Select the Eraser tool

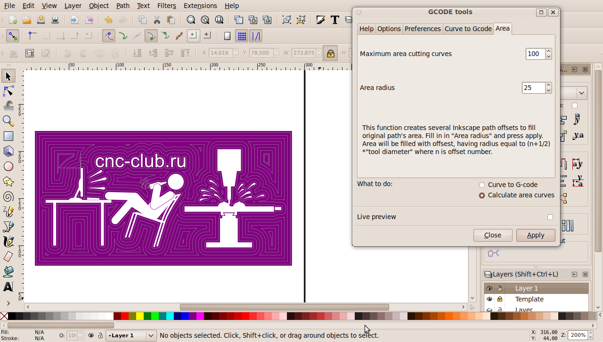point(8,257)
